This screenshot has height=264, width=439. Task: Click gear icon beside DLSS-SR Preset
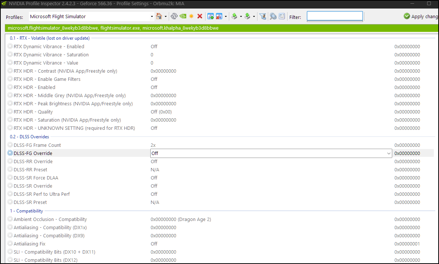coord(10,202)
